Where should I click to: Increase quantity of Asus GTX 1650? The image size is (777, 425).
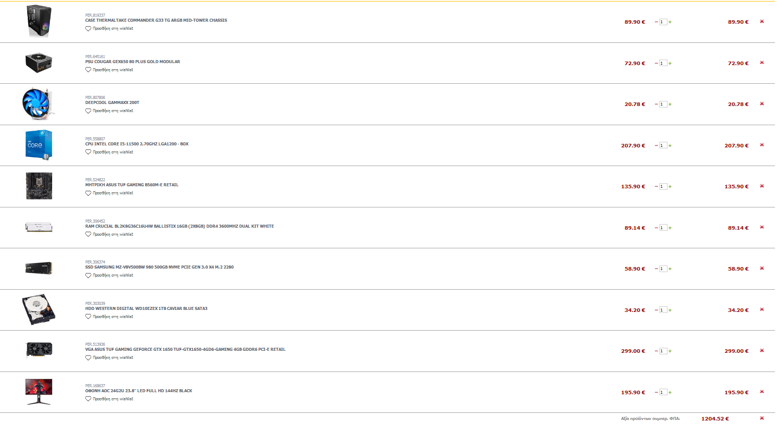pos(670,351)
